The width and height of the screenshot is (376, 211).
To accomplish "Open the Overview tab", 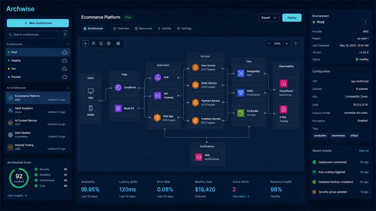I will pos(121,28).
